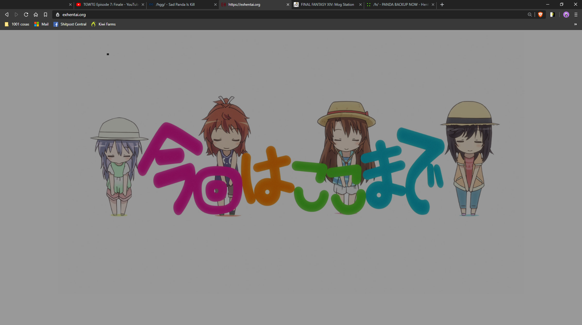Show hidden bookmarks overflow chevron
The width and height of the screenshot is (582, 325).
[x=576, y=24]
